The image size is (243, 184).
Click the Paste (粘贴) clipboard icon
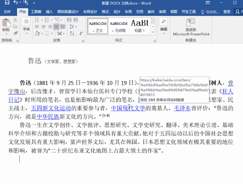[x=6, y=23]
